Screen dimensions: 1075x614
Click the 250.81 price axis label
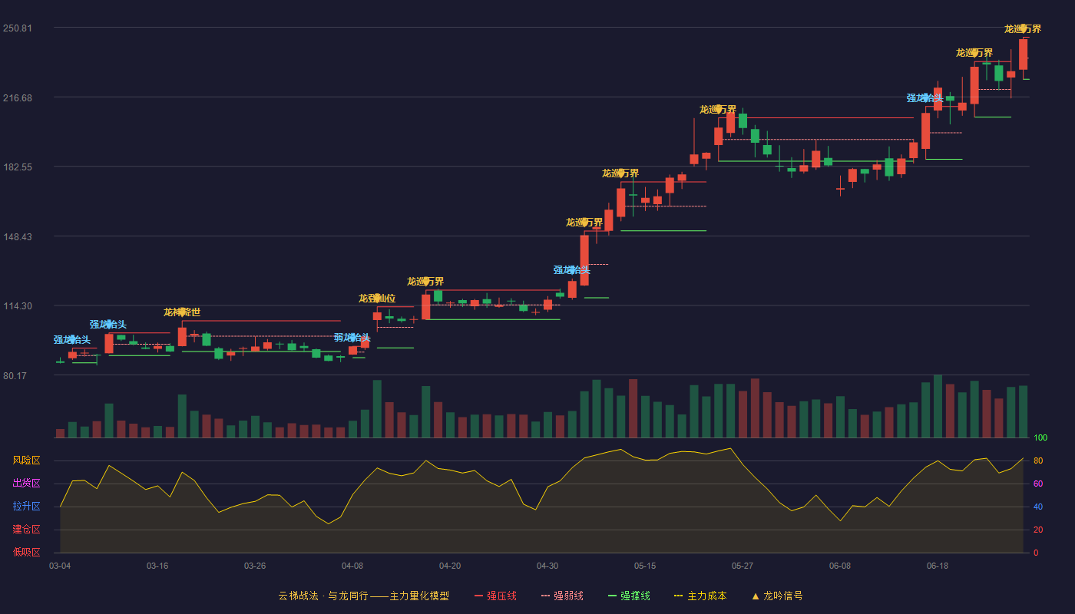click(x=18, y=28)
